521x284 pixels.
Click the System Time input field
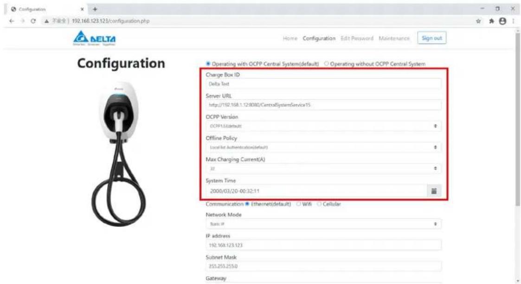316,191
